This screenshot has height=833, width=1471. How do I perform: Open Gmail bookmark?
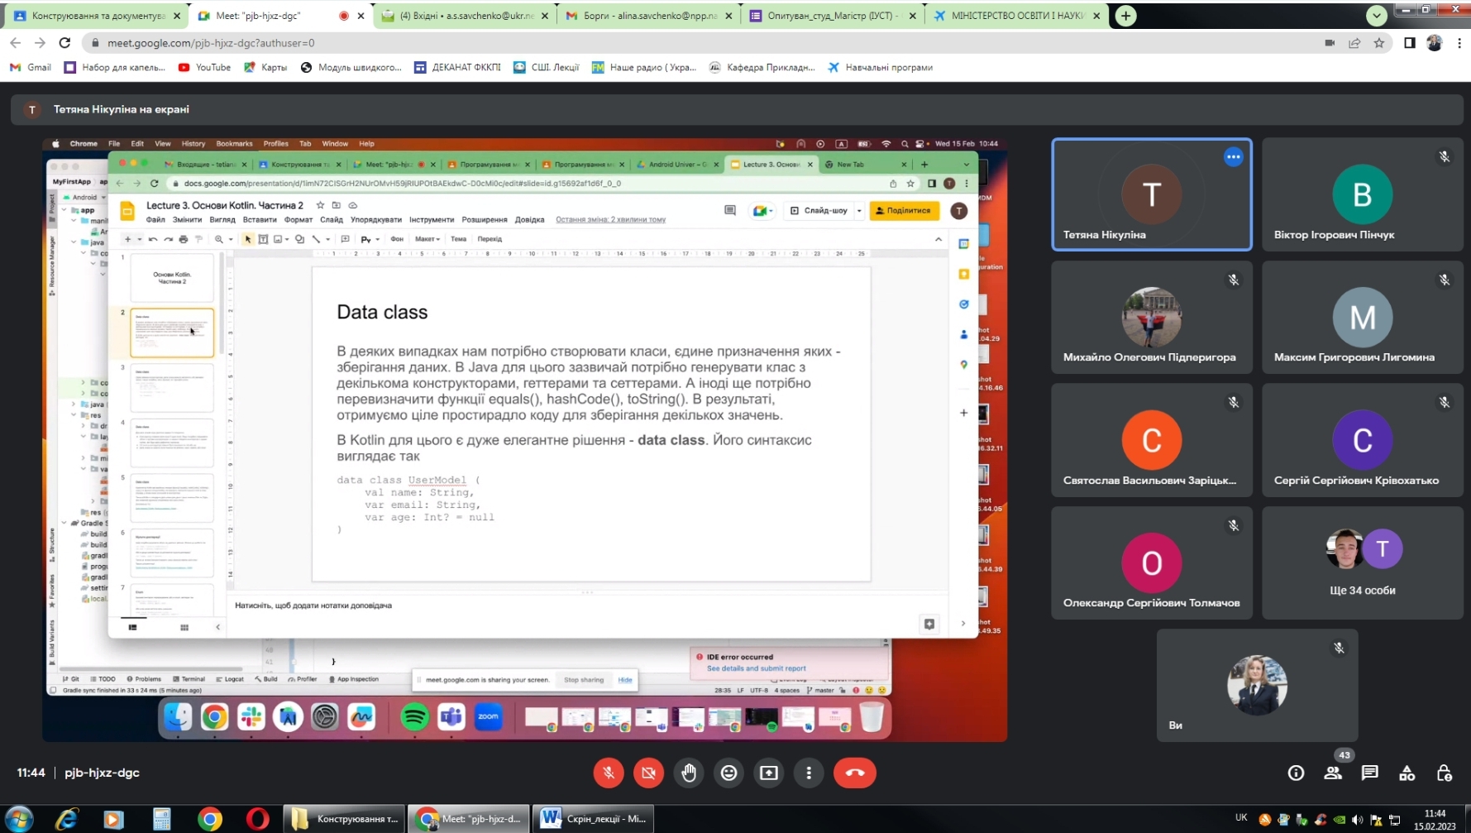31,68
